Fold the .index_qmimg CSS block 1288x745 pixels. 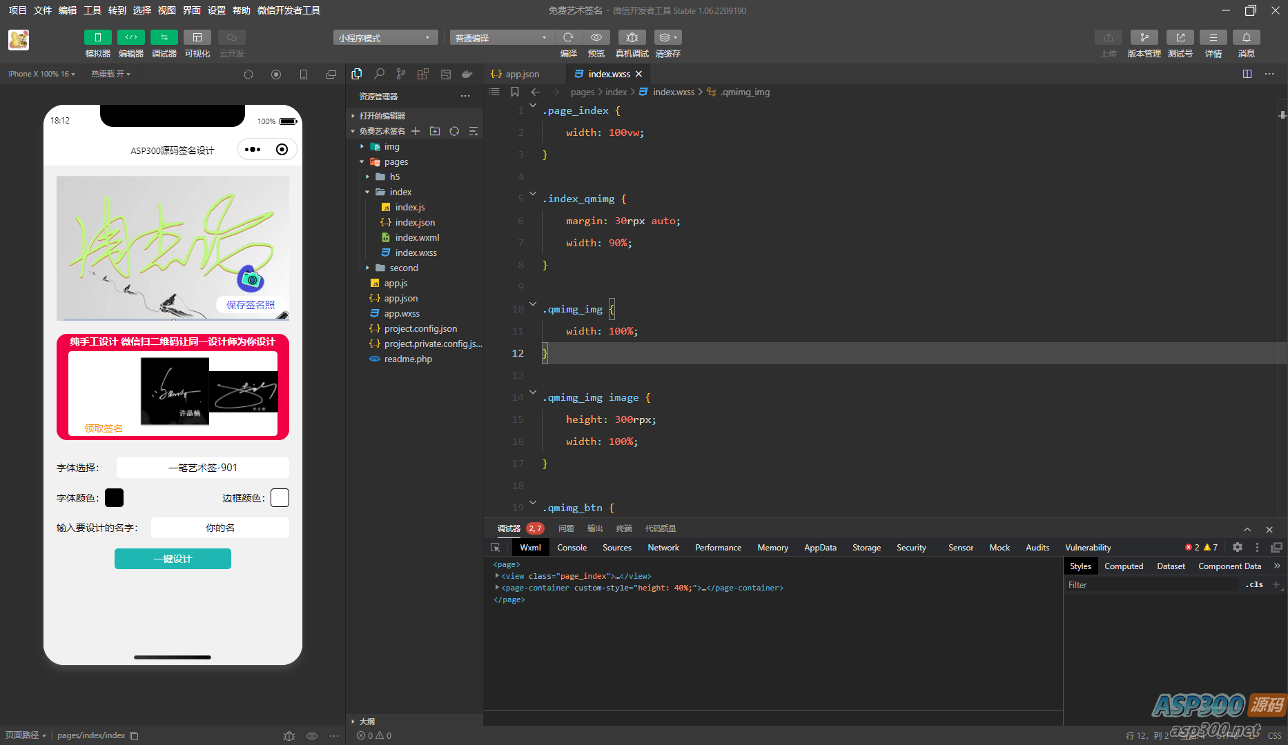[533, 194]
